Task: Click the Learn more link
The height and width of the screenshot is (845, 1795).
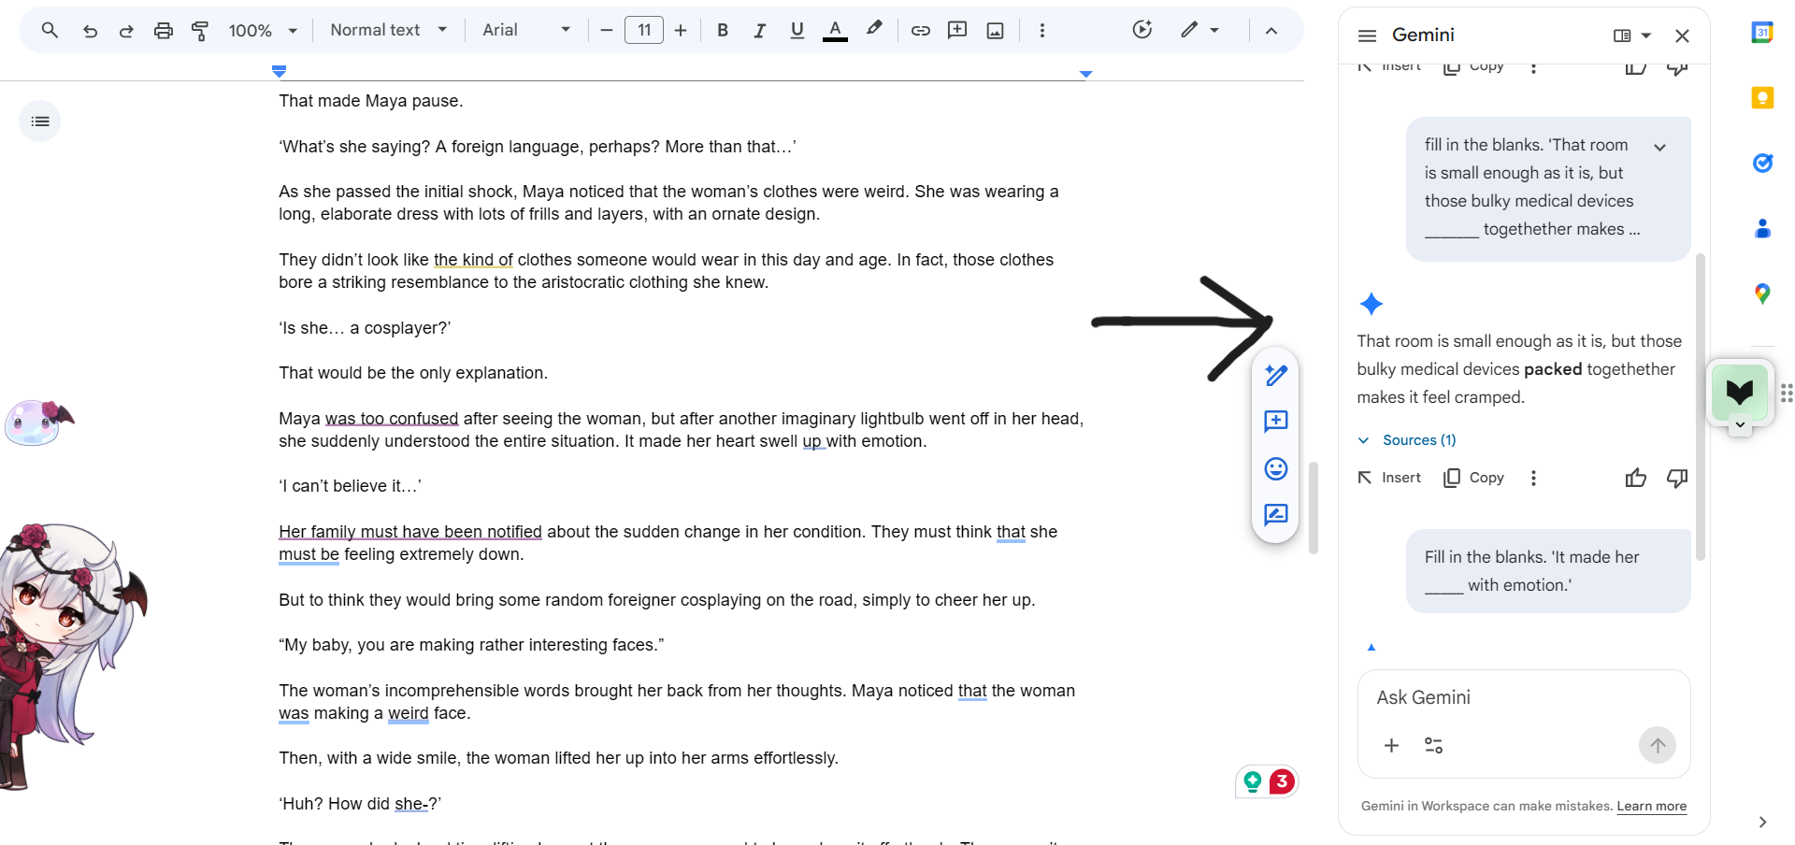Action: 1651,807
